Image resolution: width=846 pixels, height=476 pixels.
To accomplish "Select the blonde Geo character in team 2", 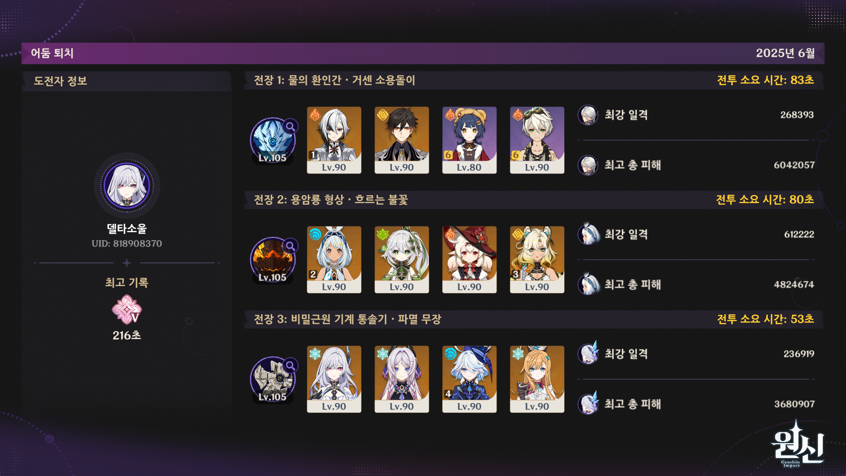I will (x=537, y=260).
